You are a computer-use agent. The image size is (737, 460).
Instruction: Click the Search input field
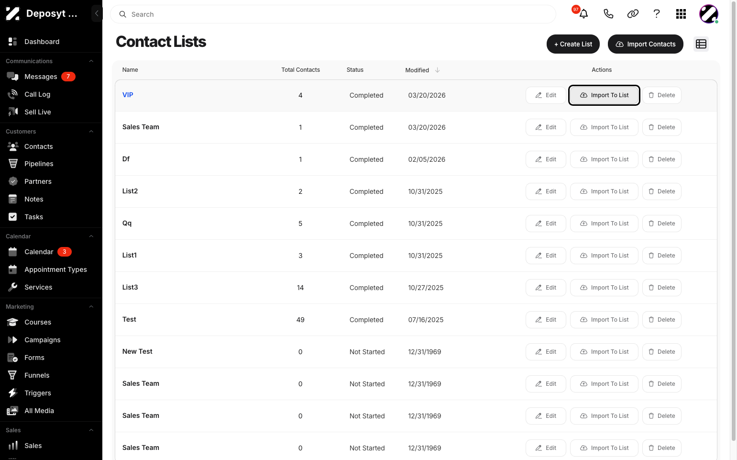point(333,14)
